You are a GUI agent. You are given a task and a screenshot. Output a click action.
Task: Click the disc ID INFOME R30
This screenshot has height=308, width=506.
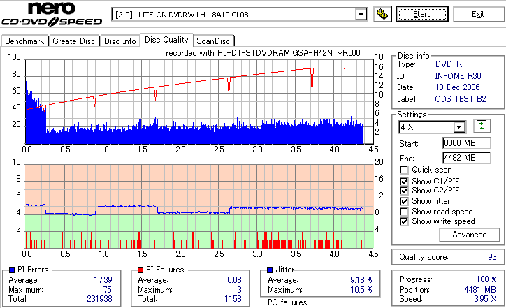pos(458,76)
